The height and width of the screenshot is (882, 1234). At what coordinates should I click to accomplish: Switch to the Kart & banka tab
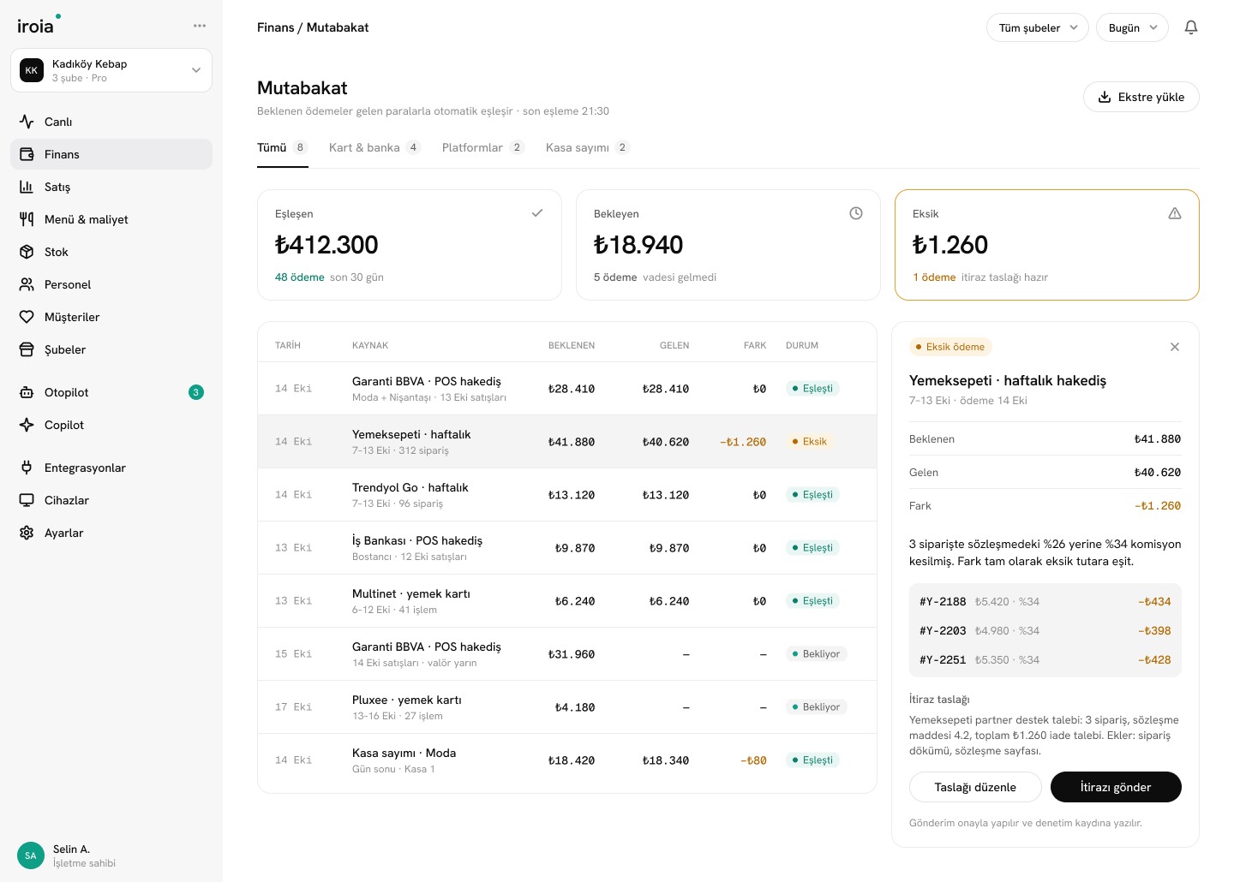375,147
